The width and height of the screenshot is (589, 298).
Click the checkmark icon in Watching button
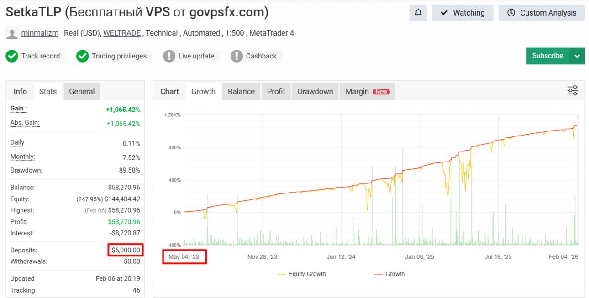pos(444,13)
